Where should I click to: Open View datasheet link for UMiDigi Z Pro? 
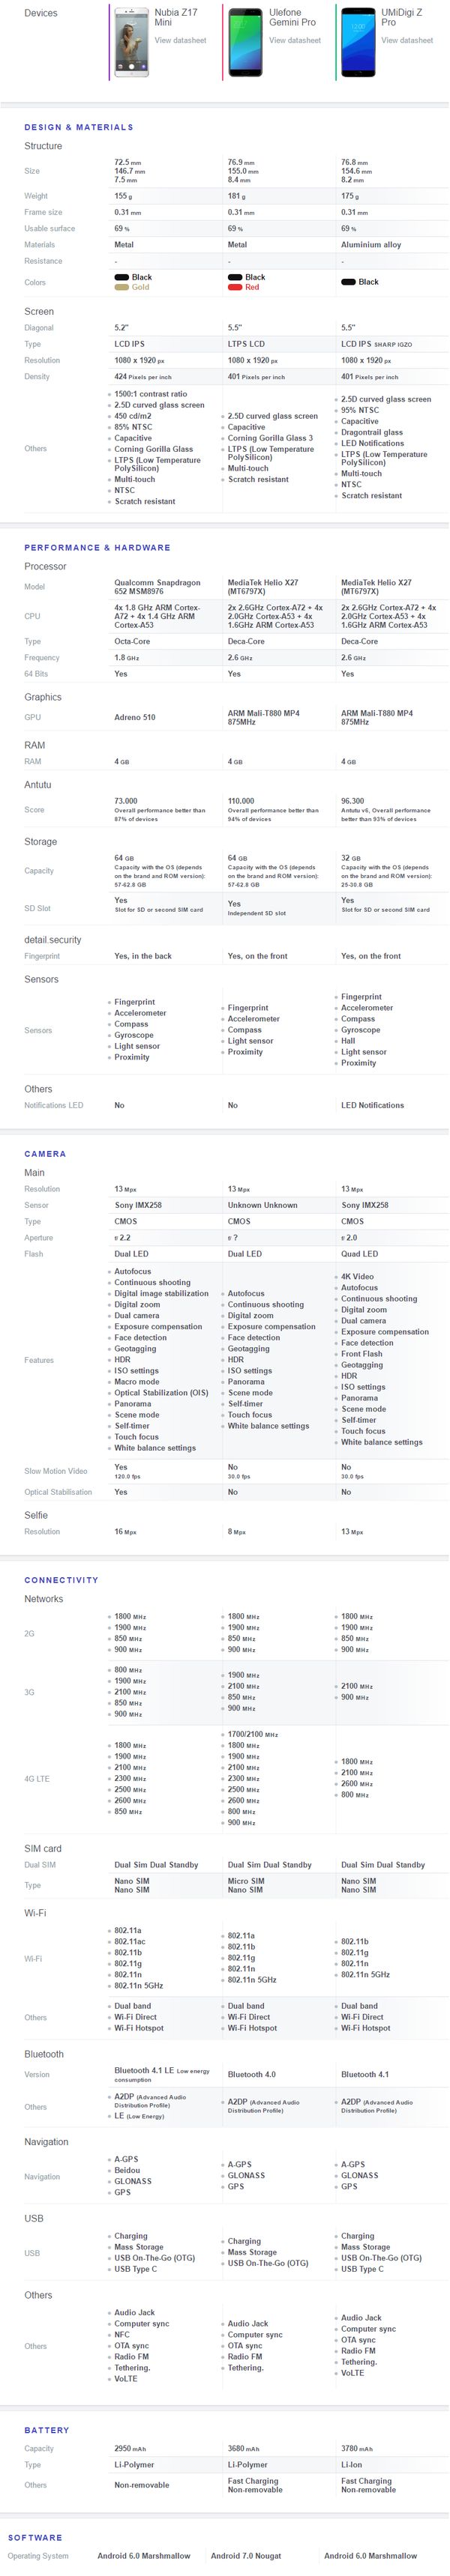pos(407,41)
